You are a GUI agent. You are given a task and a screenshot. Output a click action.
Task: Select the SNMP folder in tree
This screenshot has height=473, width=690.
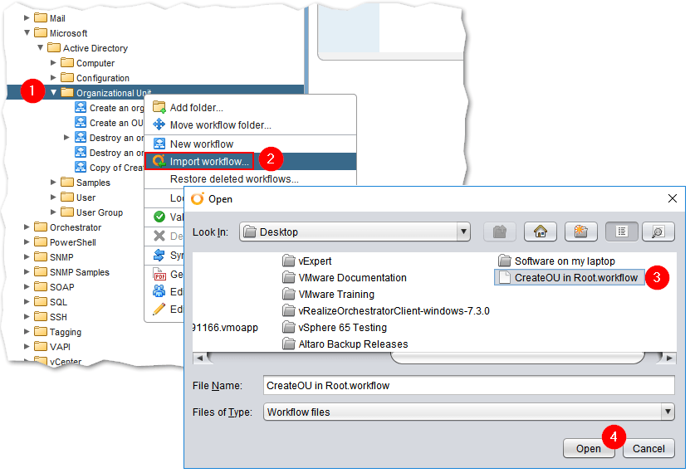tap(54, 257)
